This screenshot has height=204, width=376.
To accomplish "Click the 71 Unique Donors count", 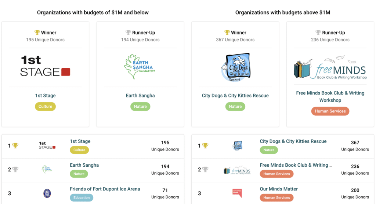I will pos(165,193).
